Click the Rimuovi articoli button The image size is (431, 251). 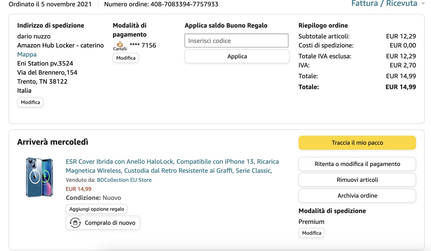[x=357, y=180]
